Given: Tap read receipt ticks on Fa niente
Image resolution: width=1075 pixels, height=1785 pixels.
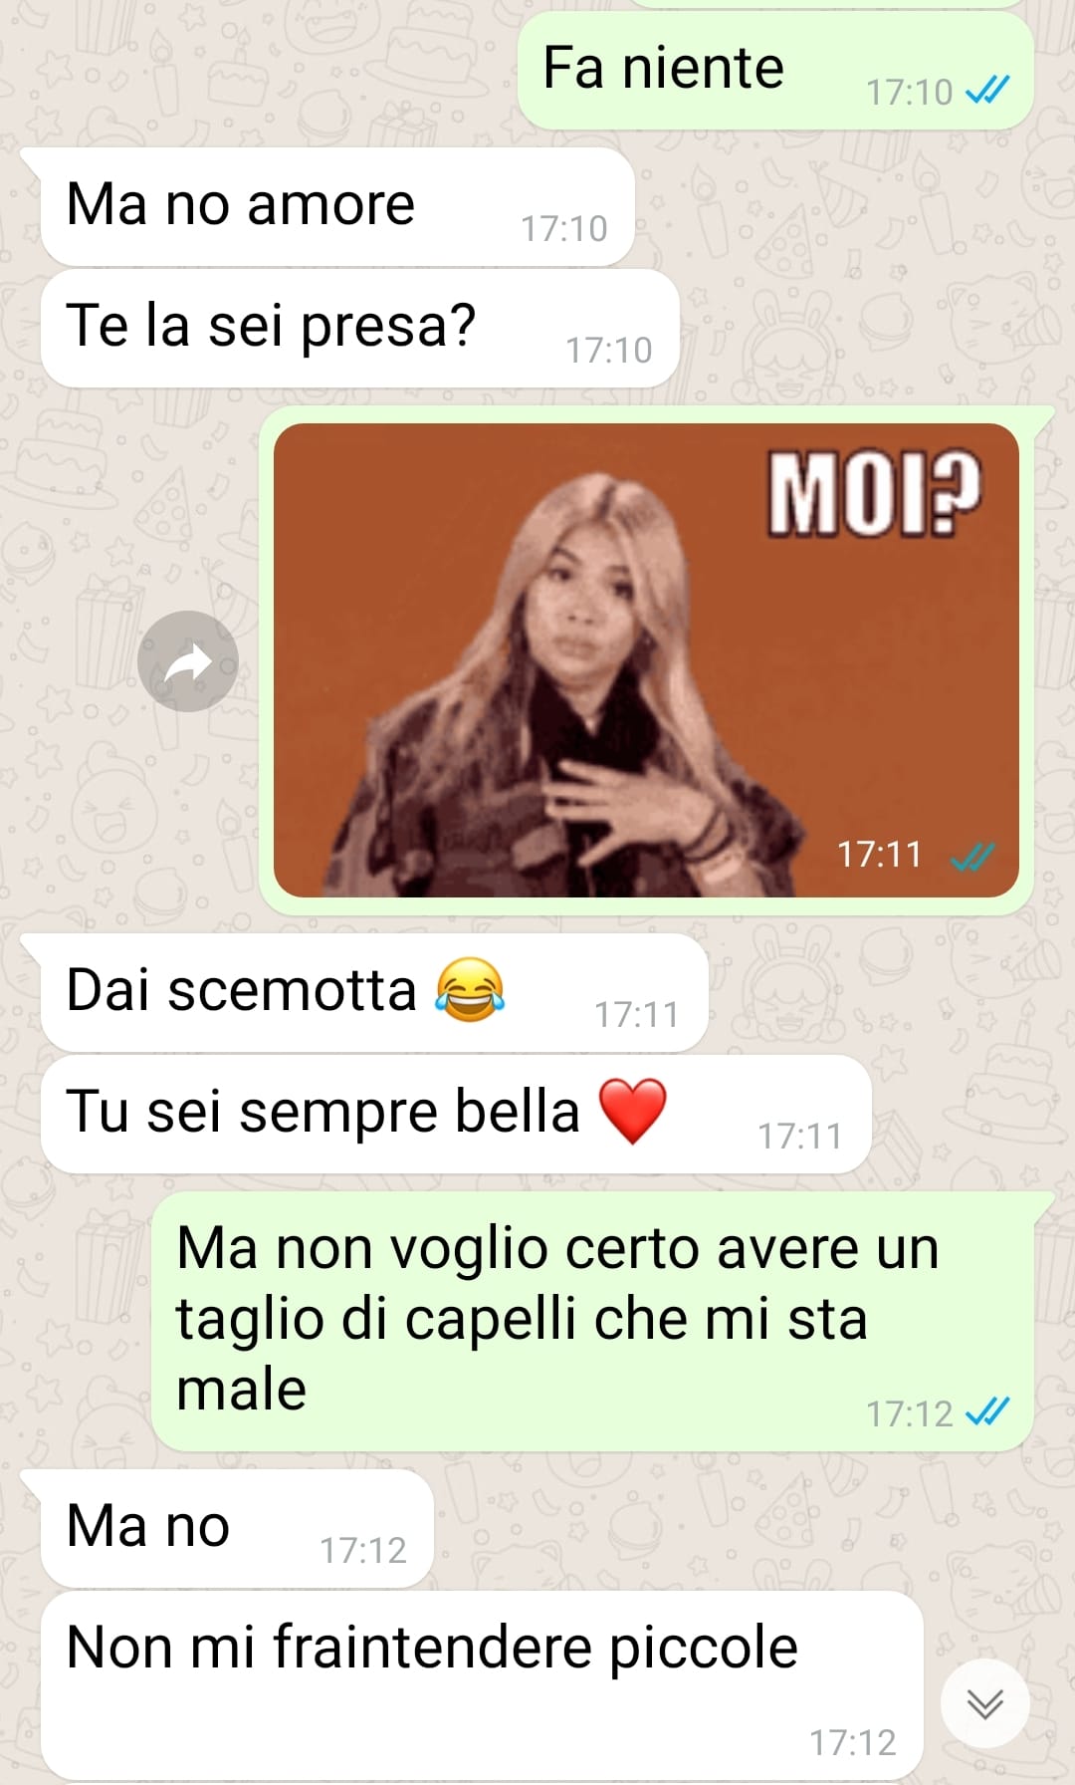Looking at the screenshot, I should pyautogui.click(x=987, y=92).
